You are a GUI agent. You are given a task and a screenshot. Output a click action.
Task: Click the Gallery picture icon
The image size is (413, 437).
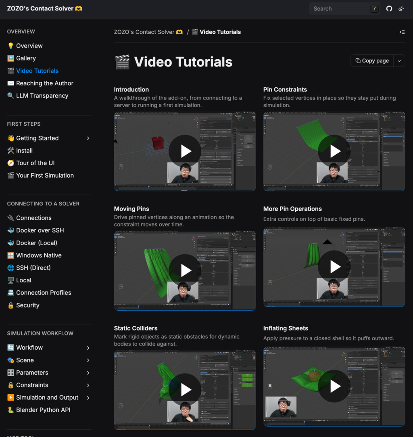coord(10,58)
